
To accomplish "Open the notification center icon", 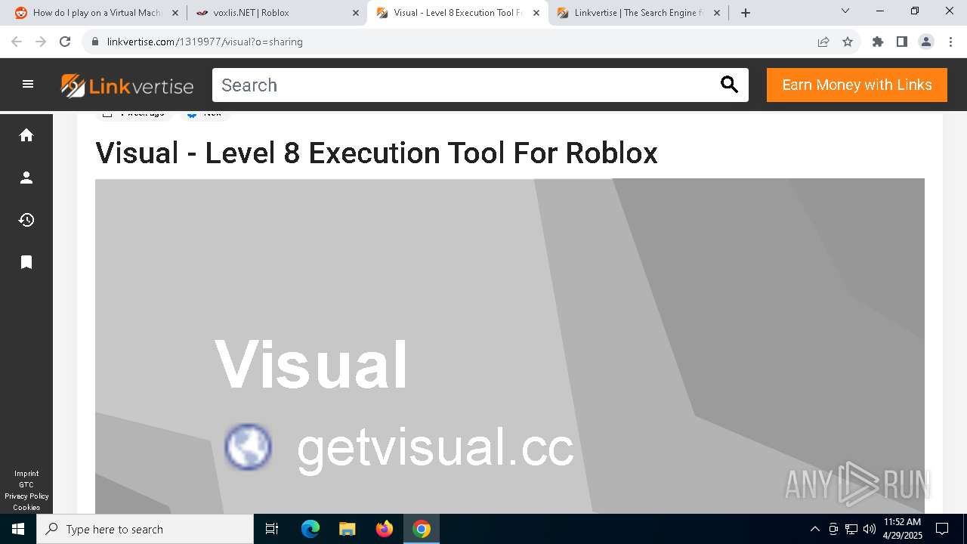I will click(942, 529).
